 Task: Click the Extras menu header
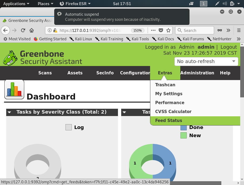click(165, 73)
